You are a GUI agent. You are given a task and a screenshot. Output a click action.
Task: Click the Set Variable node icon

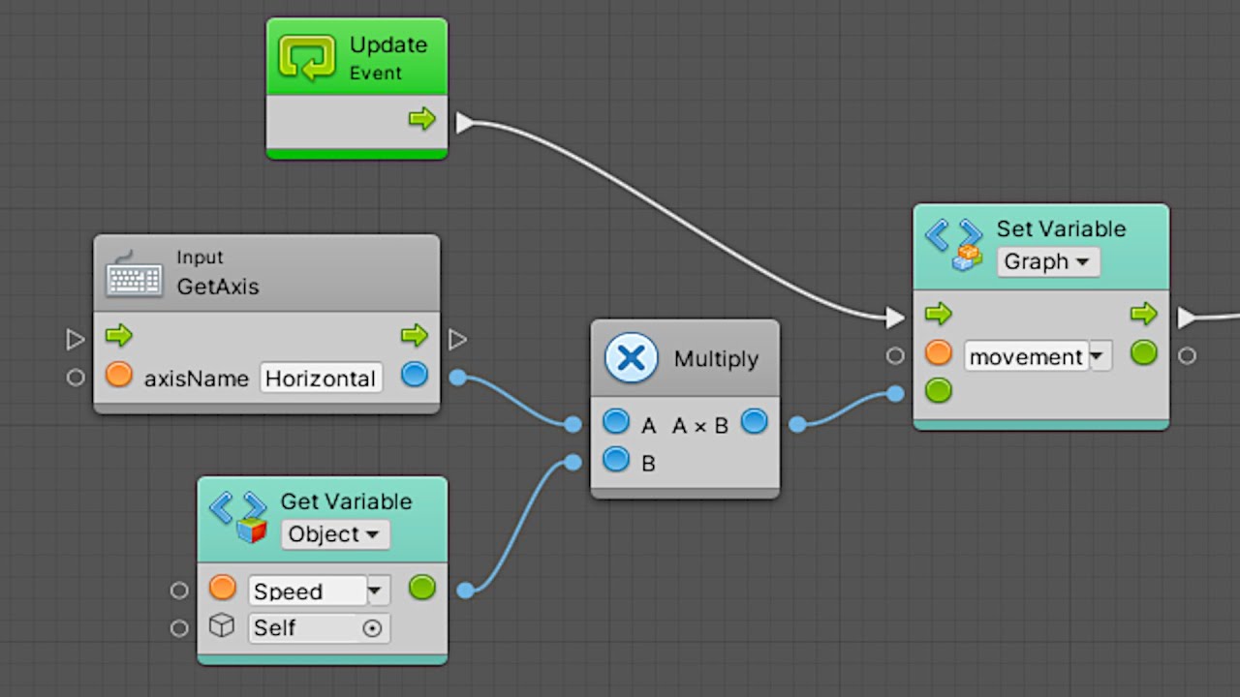(x=954, y=244)
